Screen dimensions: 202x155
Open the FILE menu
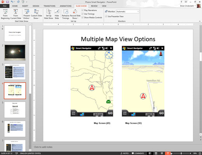pyautogui.click(x=5, y=6)
